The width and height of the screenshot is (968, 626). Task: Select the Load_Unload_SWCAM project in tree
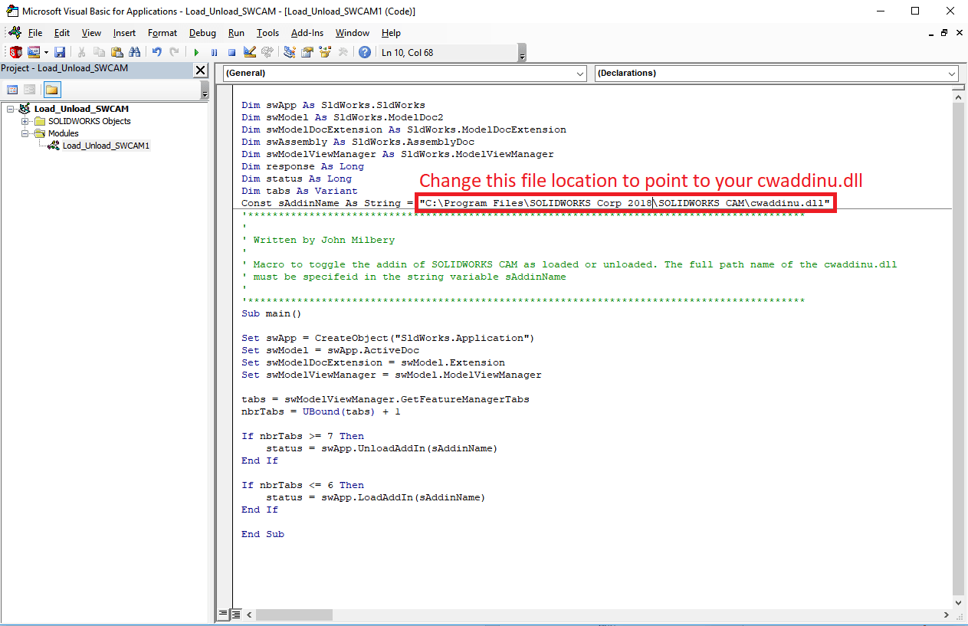pos(81,109)
